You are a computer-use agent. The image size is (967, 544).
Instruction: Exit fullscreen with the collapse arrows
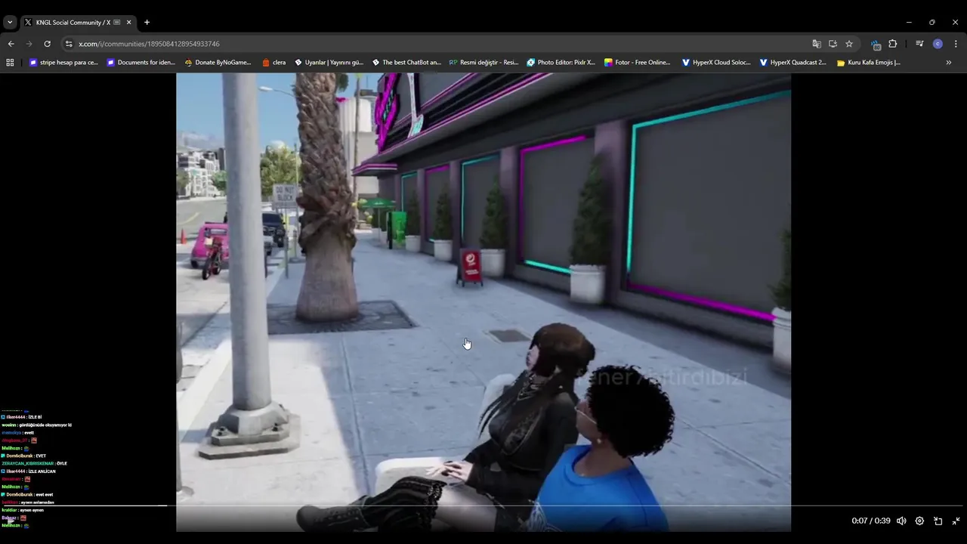click(x=956, y=521)
